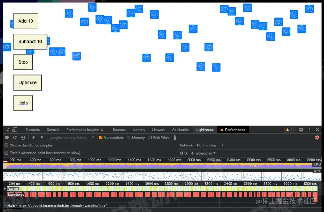Click reload and record profile icon
This screenshot has width=324, height=212.
(x=15, y=138)
